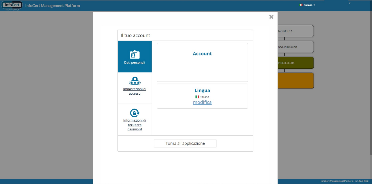This screenshot has width=372, height=184.
Task: Expand the user menu caret at top right
Action: (x=350, y=3)
